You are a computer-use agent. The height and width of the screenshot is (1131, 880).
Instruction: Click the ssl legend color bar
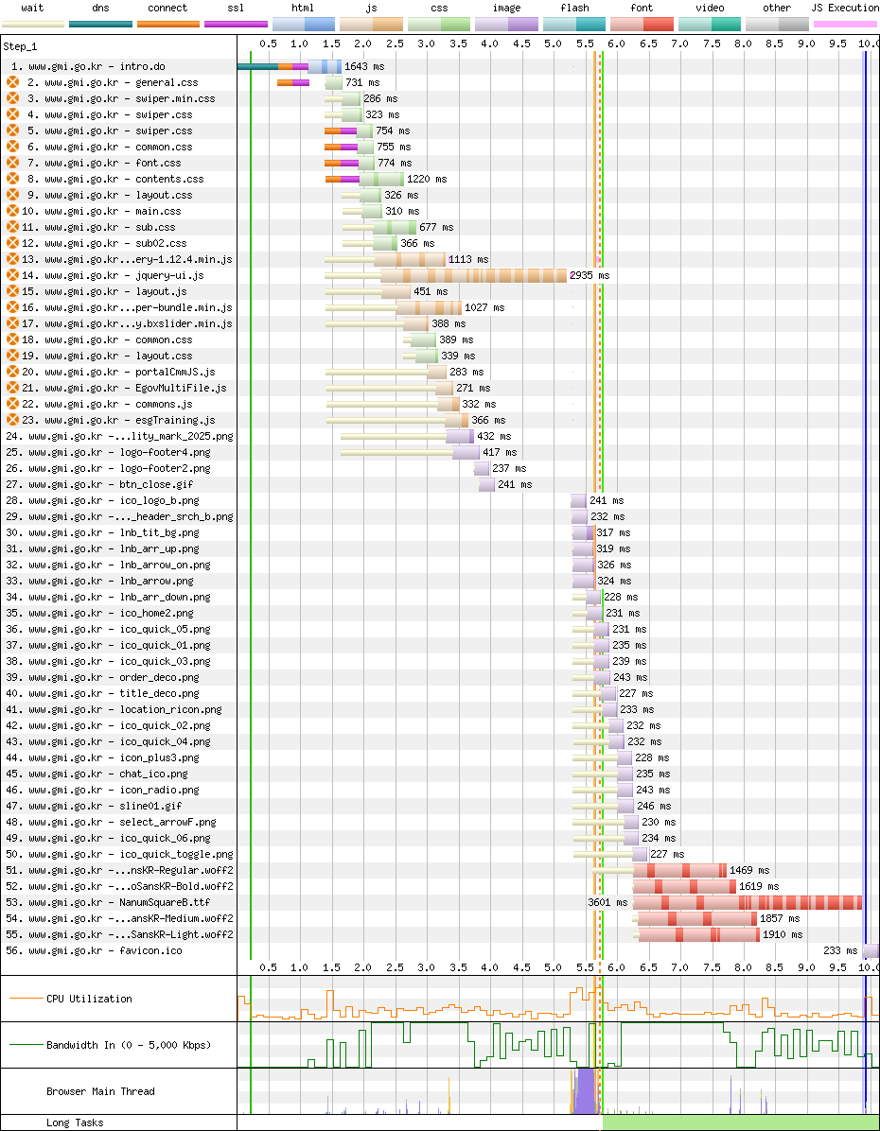(x=236, y=24)
